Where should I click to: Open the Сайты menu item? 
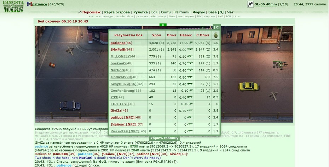click(x=166, y=12)
